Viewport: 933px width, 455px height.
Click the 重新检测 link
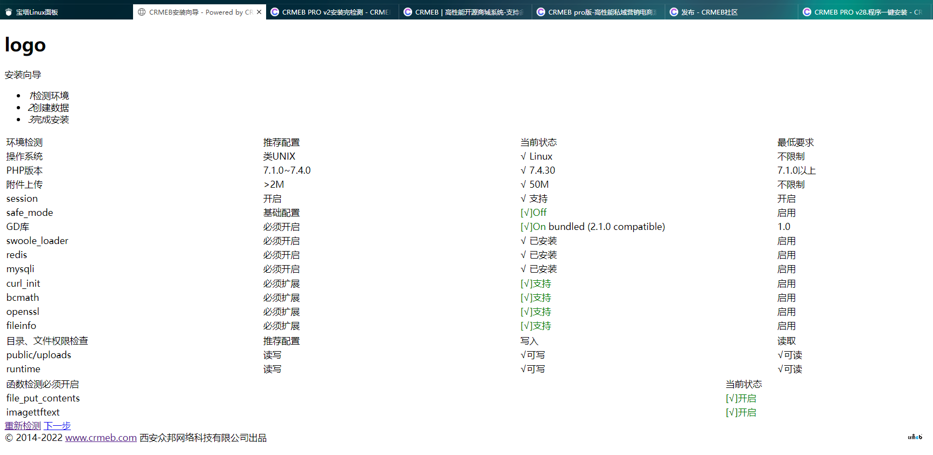(x=23, y=426)
